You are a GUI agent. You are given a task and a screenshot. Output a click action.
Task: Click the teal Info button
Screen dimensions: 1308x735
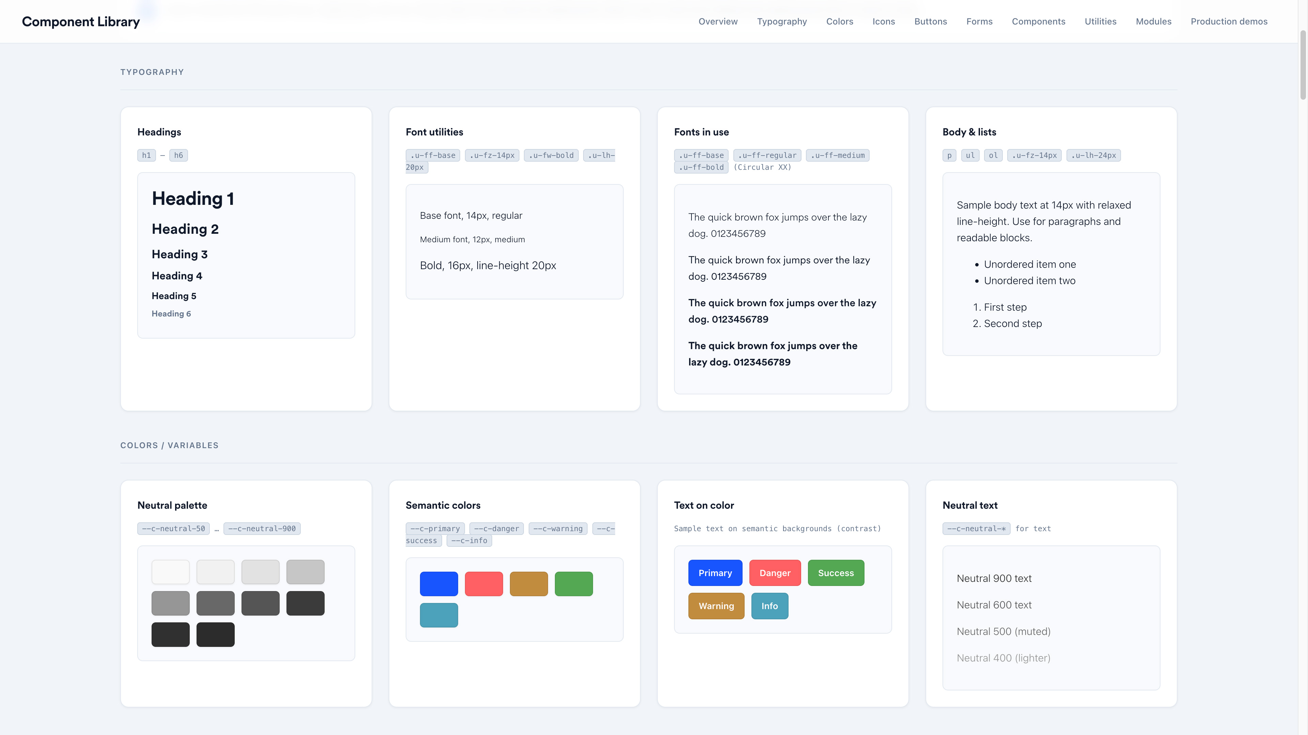(x=769, y=606)
